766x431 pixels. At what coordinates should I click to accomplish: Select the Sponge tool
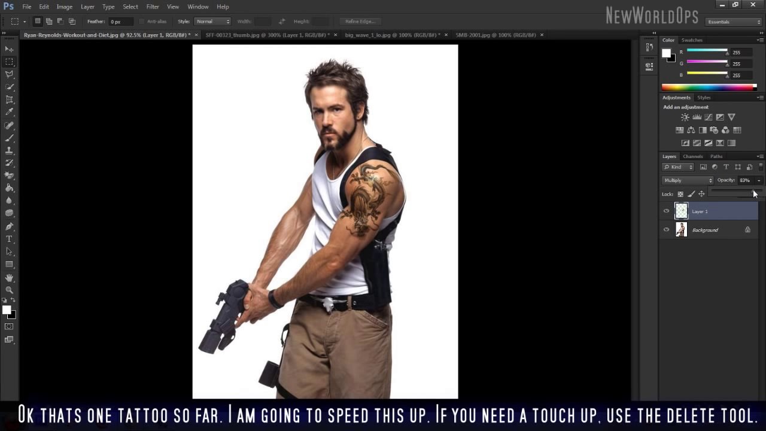coord(9,213)
